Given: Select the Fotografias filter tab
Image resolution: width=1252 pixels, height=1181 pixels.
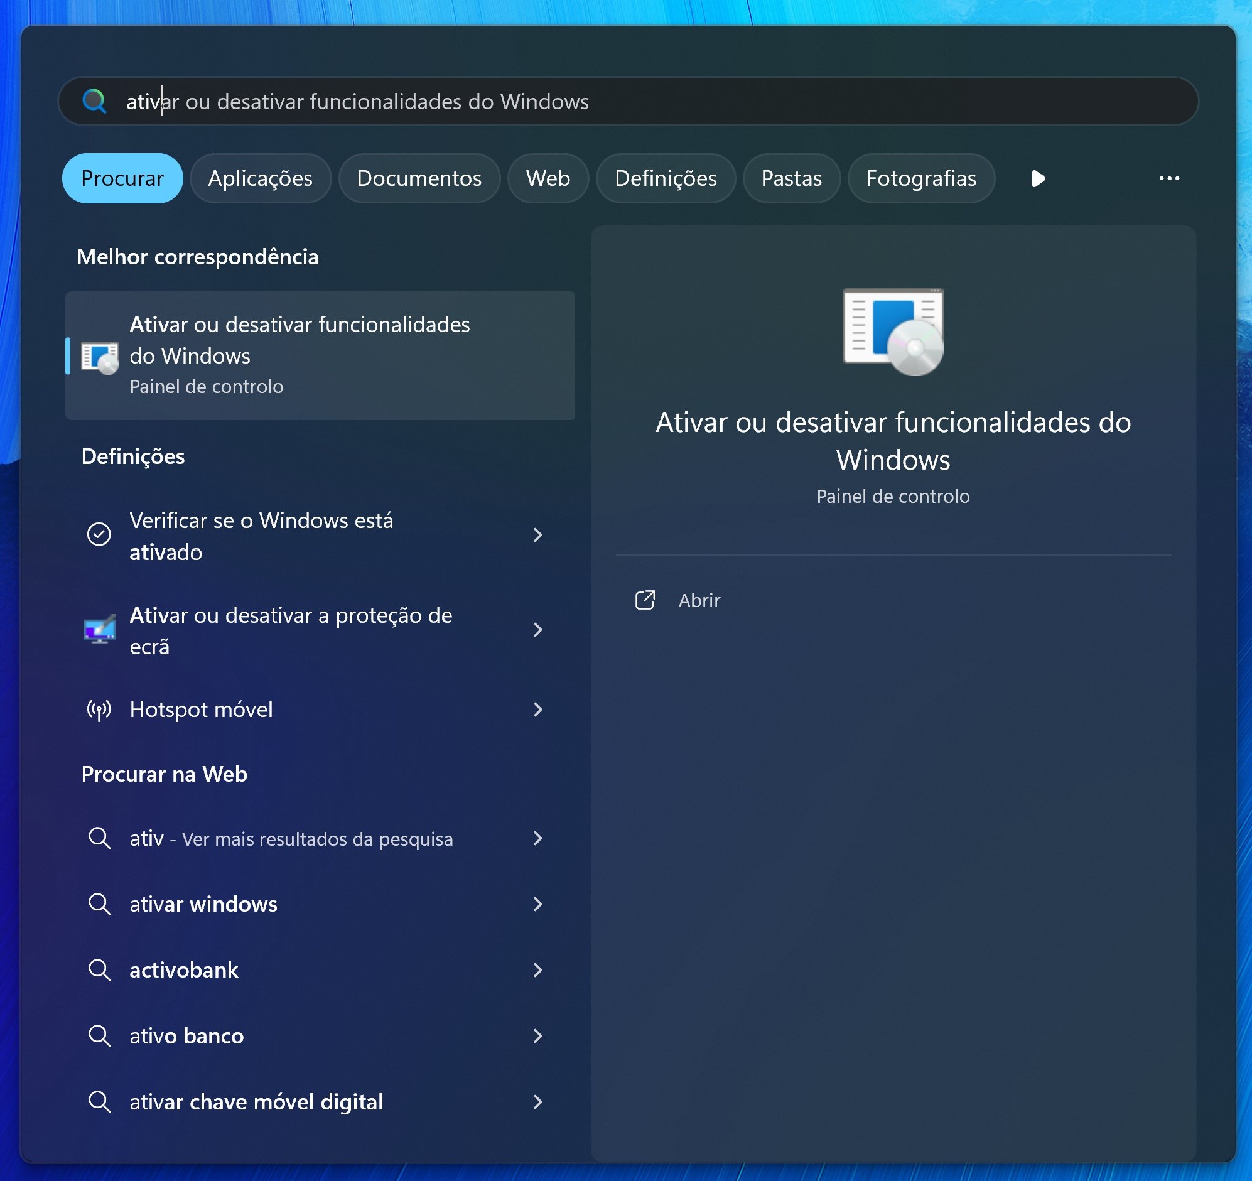Looking at the screenshot, I should 920,178.
